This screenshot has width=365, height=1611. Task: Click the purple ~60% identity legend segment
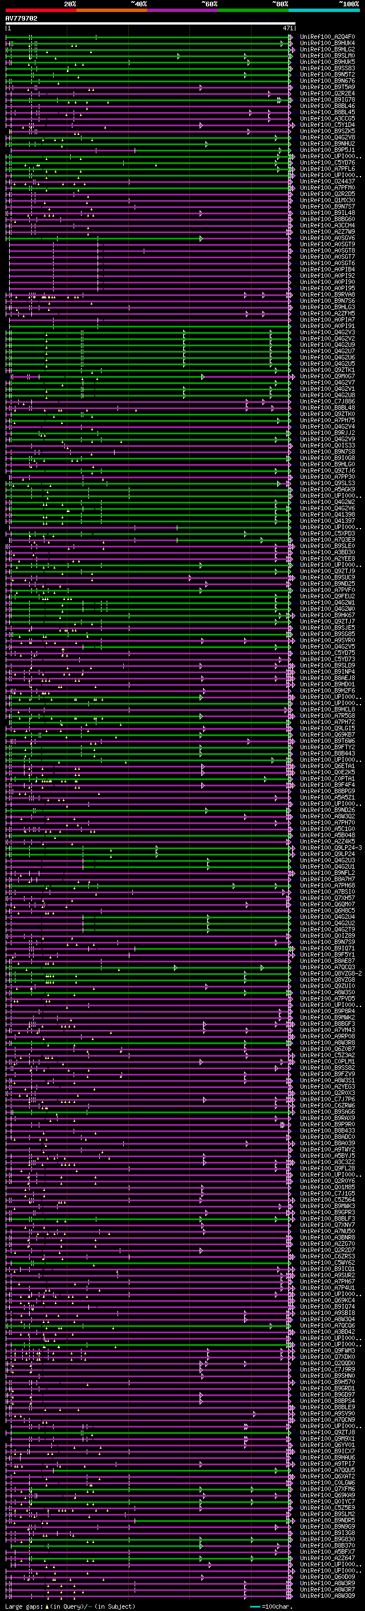[x=183, y=10]
